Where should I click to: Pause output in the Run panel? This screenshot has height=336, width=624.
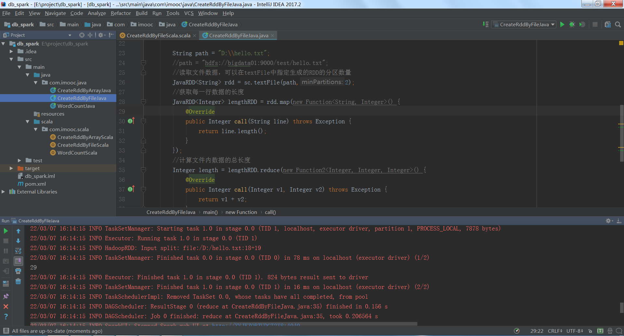[6, 251]
